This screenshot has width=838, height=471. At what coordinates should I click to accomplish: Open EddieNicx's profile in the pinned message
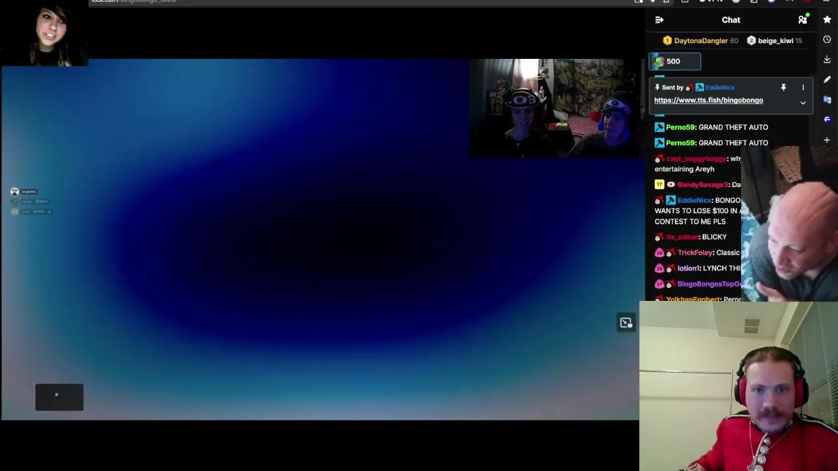[720, 87]
